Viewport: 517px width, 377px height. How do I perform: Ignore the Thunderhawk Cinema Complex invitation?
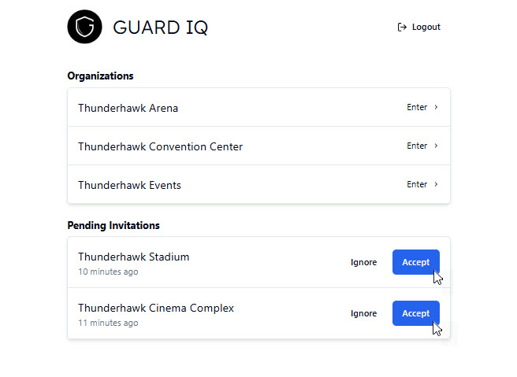pos(363,313)
